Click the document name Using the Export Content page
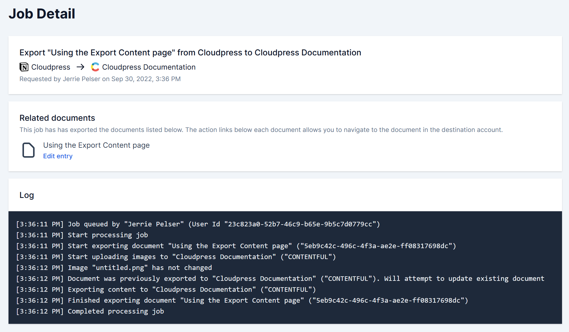Image resolution: width=569 pixels, height=332 pixels. [x=97, y=145]
